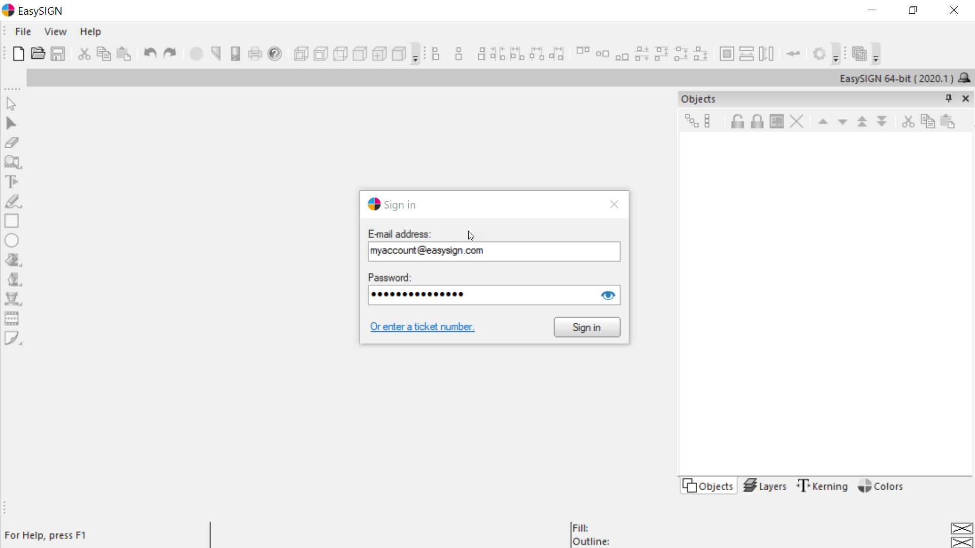Pin the Objects panel
Screen dimensions: 975x548
tap(949, 98)
